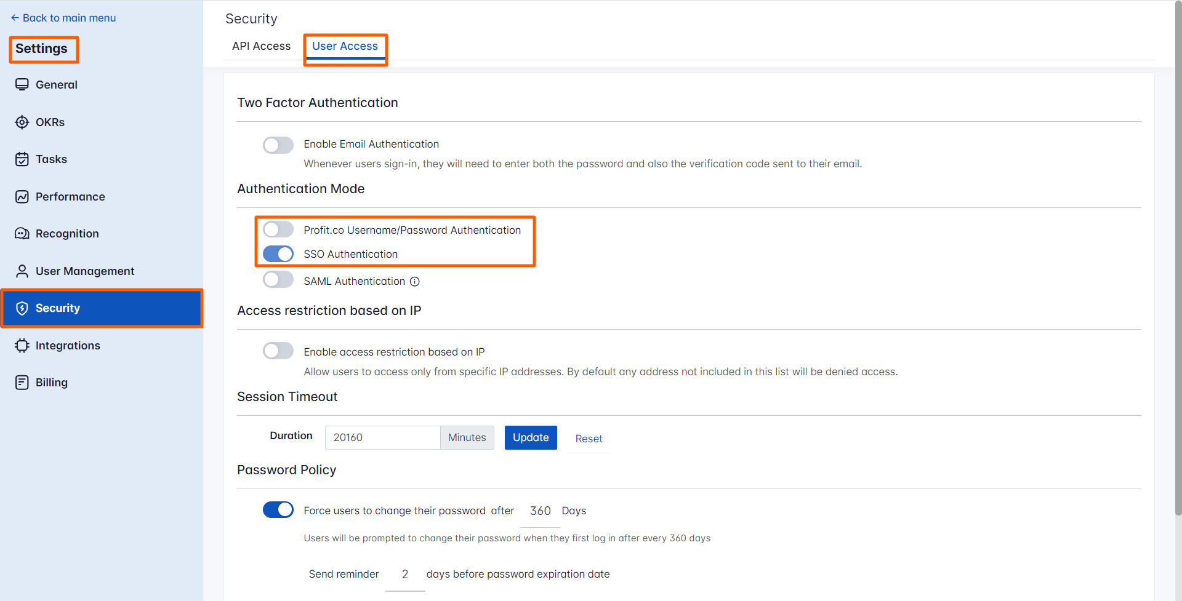Open the OKRs settings icon
The image size is (1182, 601).
pos(22,122)
